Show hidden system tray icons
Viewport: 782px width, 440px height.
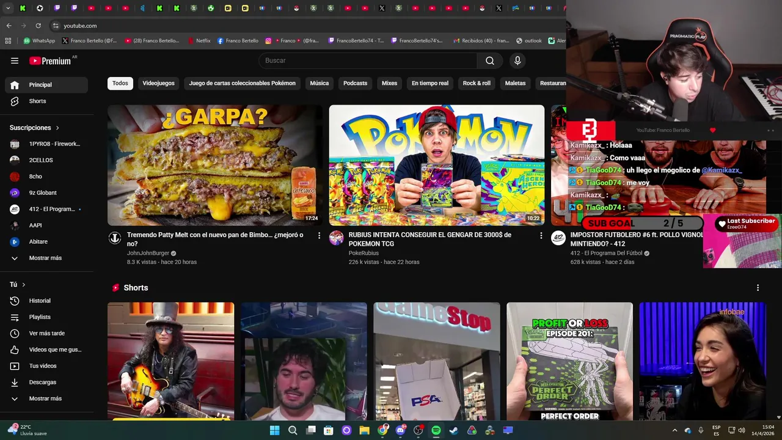pyautogui.click(x=674, y=430)
